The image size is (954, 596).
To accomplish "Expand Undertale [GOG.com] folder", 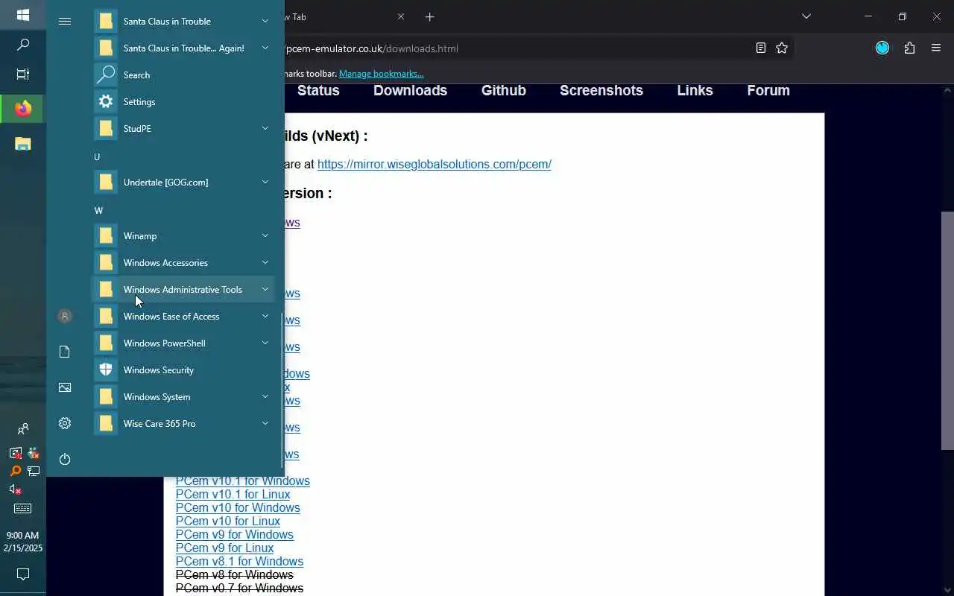I will [183, 182].
